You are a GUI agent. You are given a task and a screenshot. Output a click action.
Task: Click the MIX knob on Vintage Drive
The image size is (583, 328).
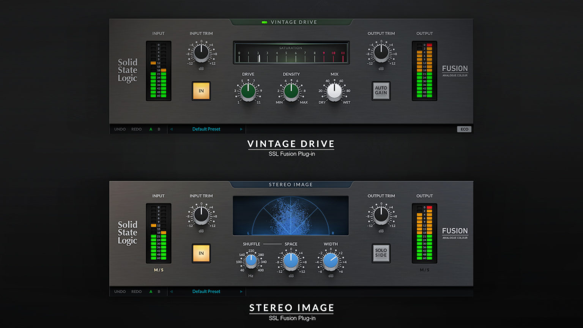[x=334, y=92]
